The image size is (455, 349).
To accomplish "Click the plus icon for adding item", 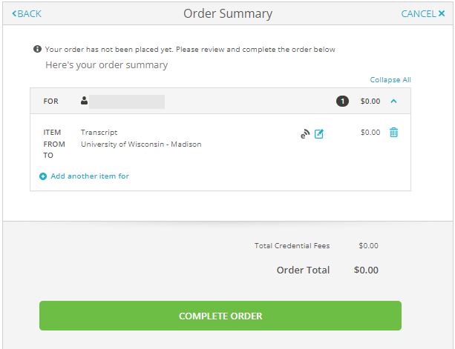I will coord(43,176).
